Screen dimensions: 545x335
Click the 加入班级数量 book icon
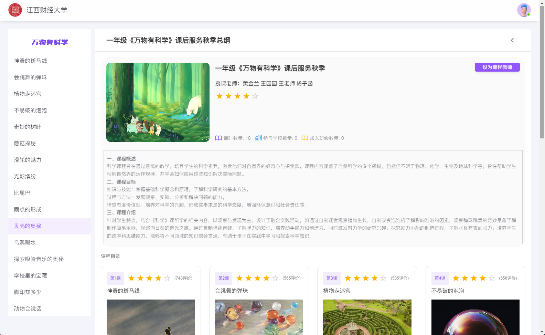[x=305, y=138]
